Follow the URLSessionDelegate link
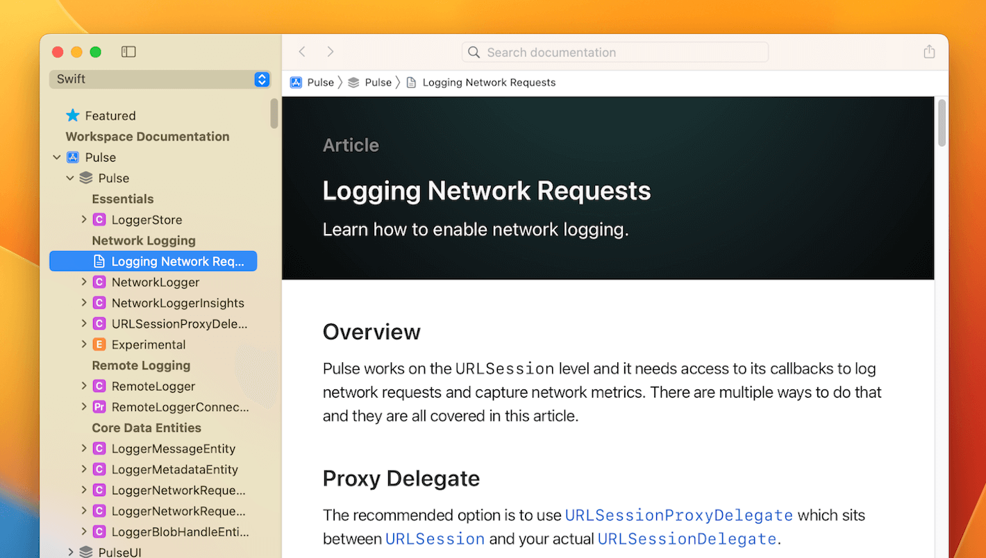 687,539
